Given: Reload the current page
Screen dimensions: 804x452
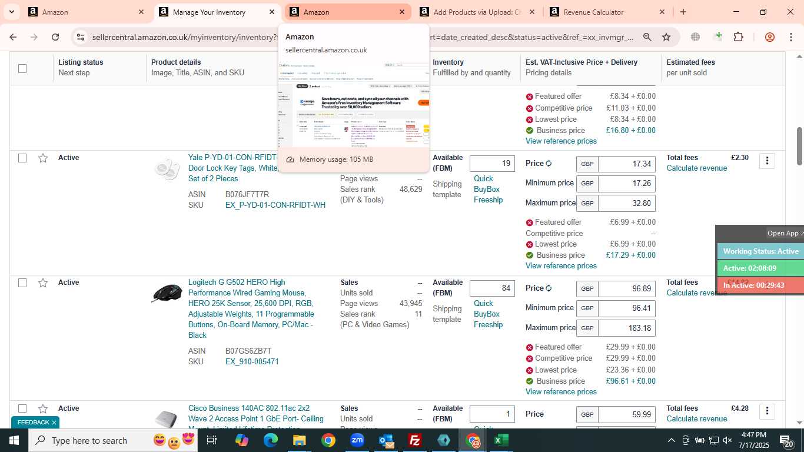Looking at the screenshot, I should (55, 37).
